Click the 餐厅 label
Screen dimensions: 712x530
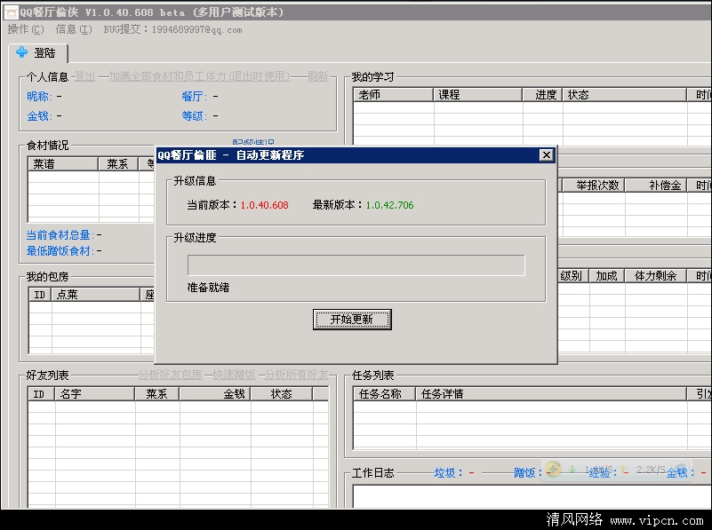[194, 97]
